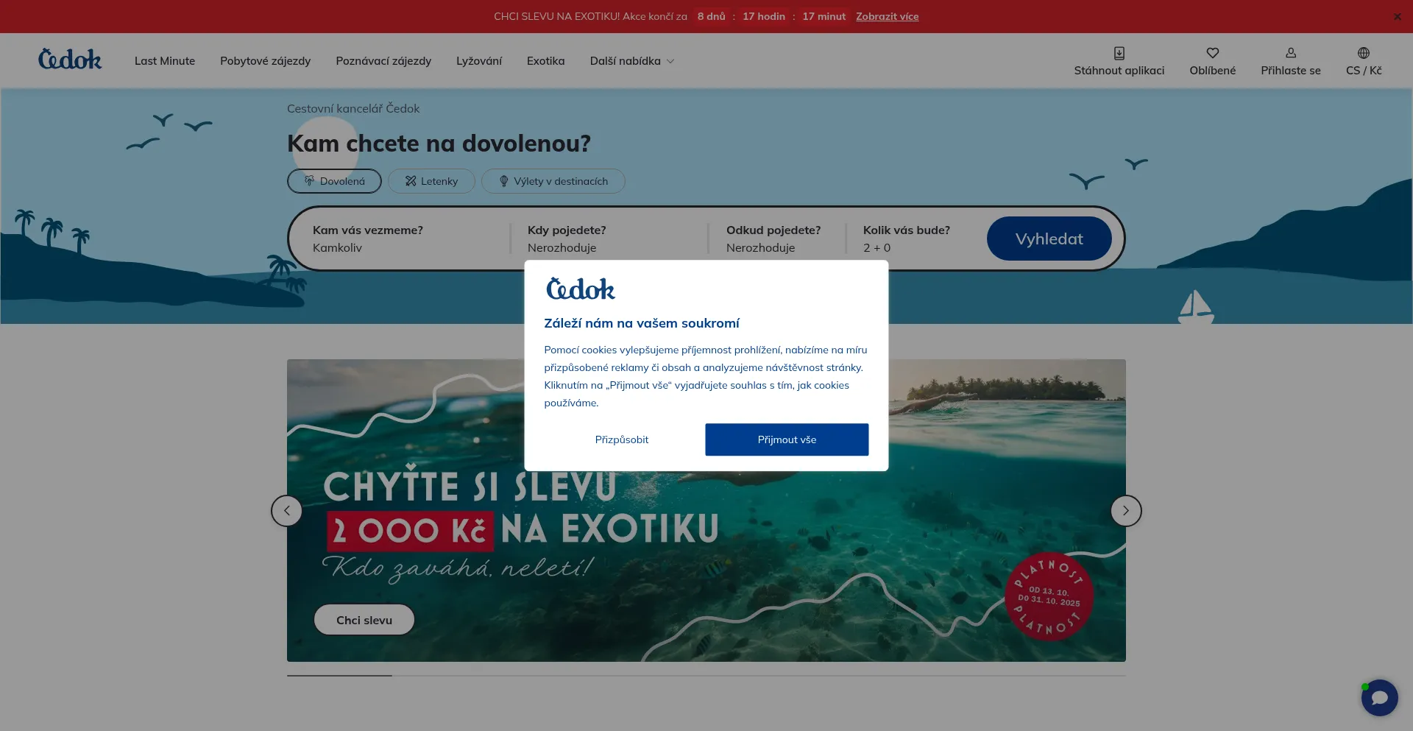Select the Dovolená search type
The image size is (1413, 731).
334,181
